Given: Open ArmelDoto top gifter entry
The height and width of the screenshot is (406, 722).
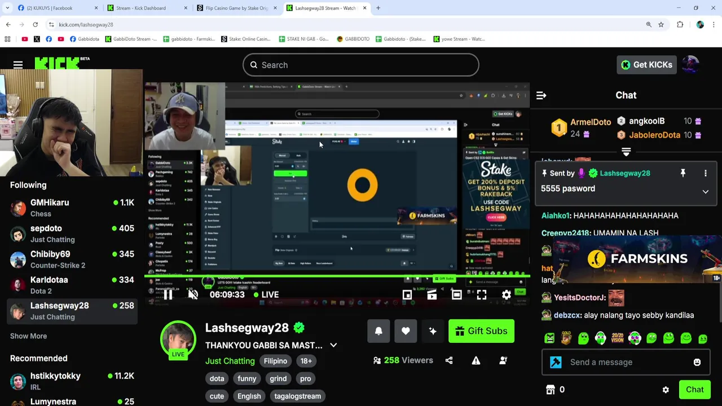Looking at the screenshot, I should [x=581, y=127].
